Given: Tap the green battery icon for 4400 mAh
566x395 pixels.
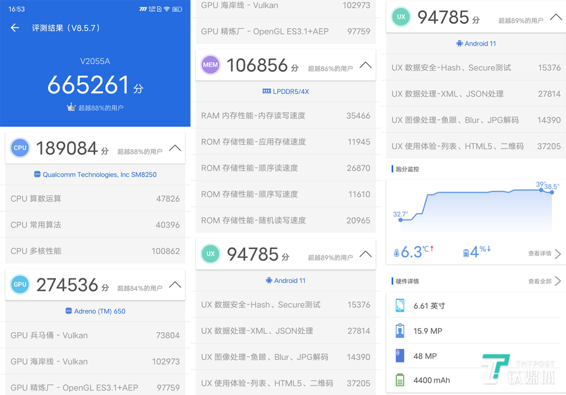Looking at the screenshot, I should [400, 380].
